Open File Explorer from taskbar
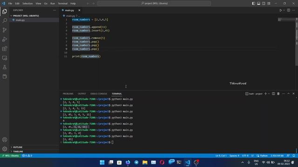The height and width of the screenshot is (167, 298). click(x=145, y=162)
